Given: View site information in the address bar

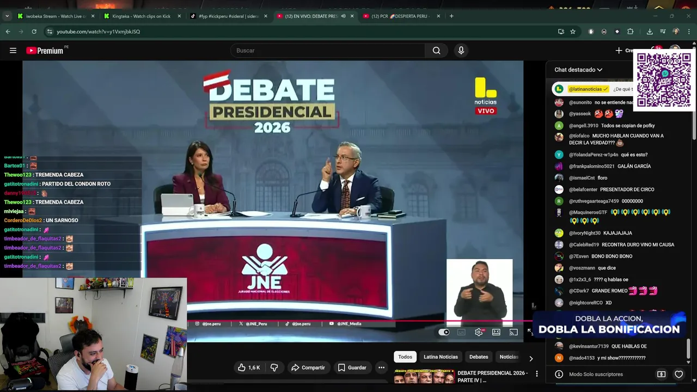Looking at the screenshot, I should point(50,32).
